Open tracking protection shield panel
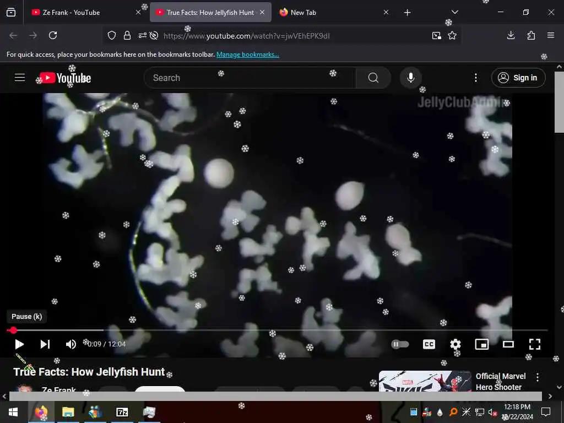The image size is (564, 423). click(x=112, y=36)
